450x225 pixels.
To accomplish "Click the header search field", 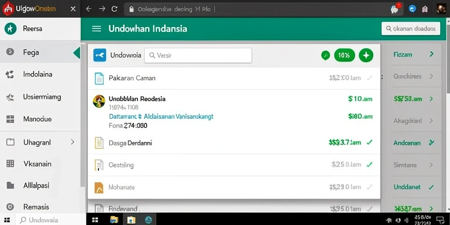I will click(411, 29).
